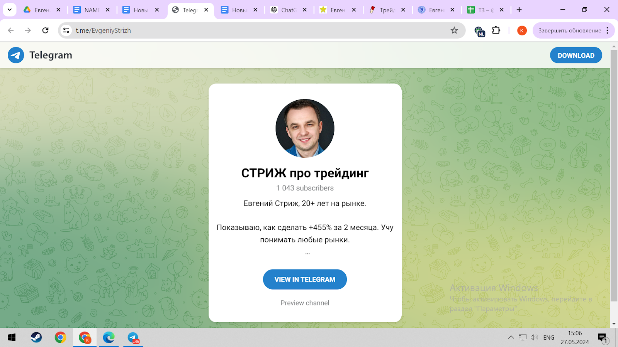The height and width of the screenshot is (347, 618).
Task: Launch Steam from the taskbar
Action: coord(36,338)
